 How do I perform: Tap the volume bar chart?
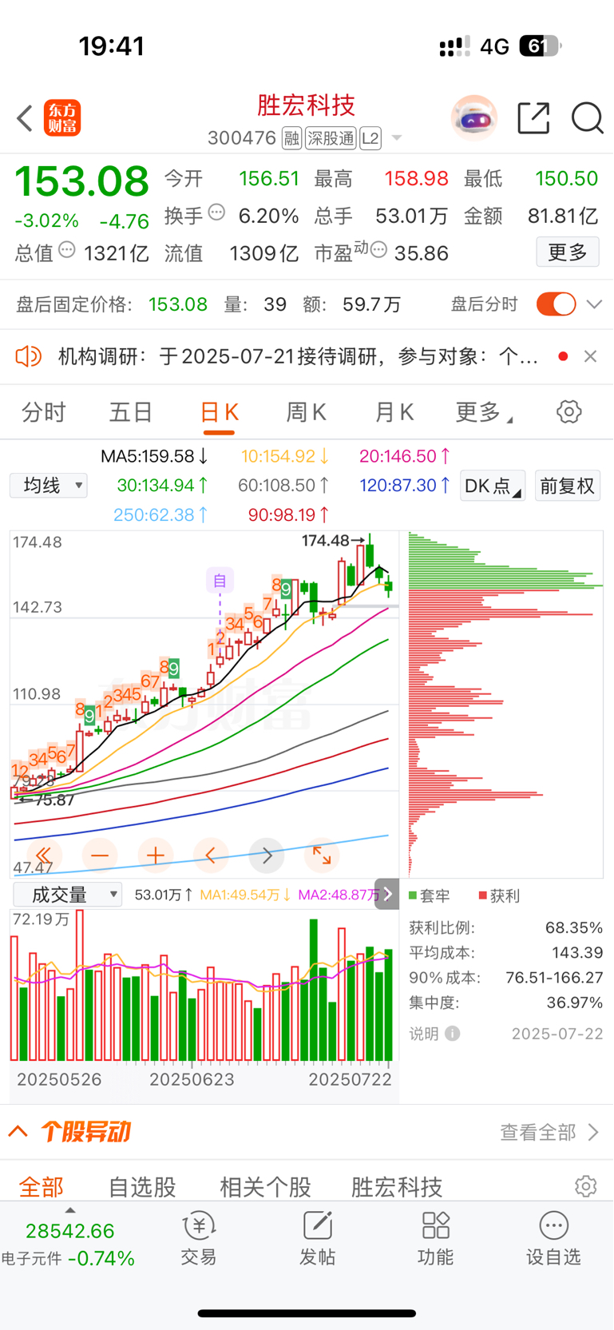coord(204,984)
